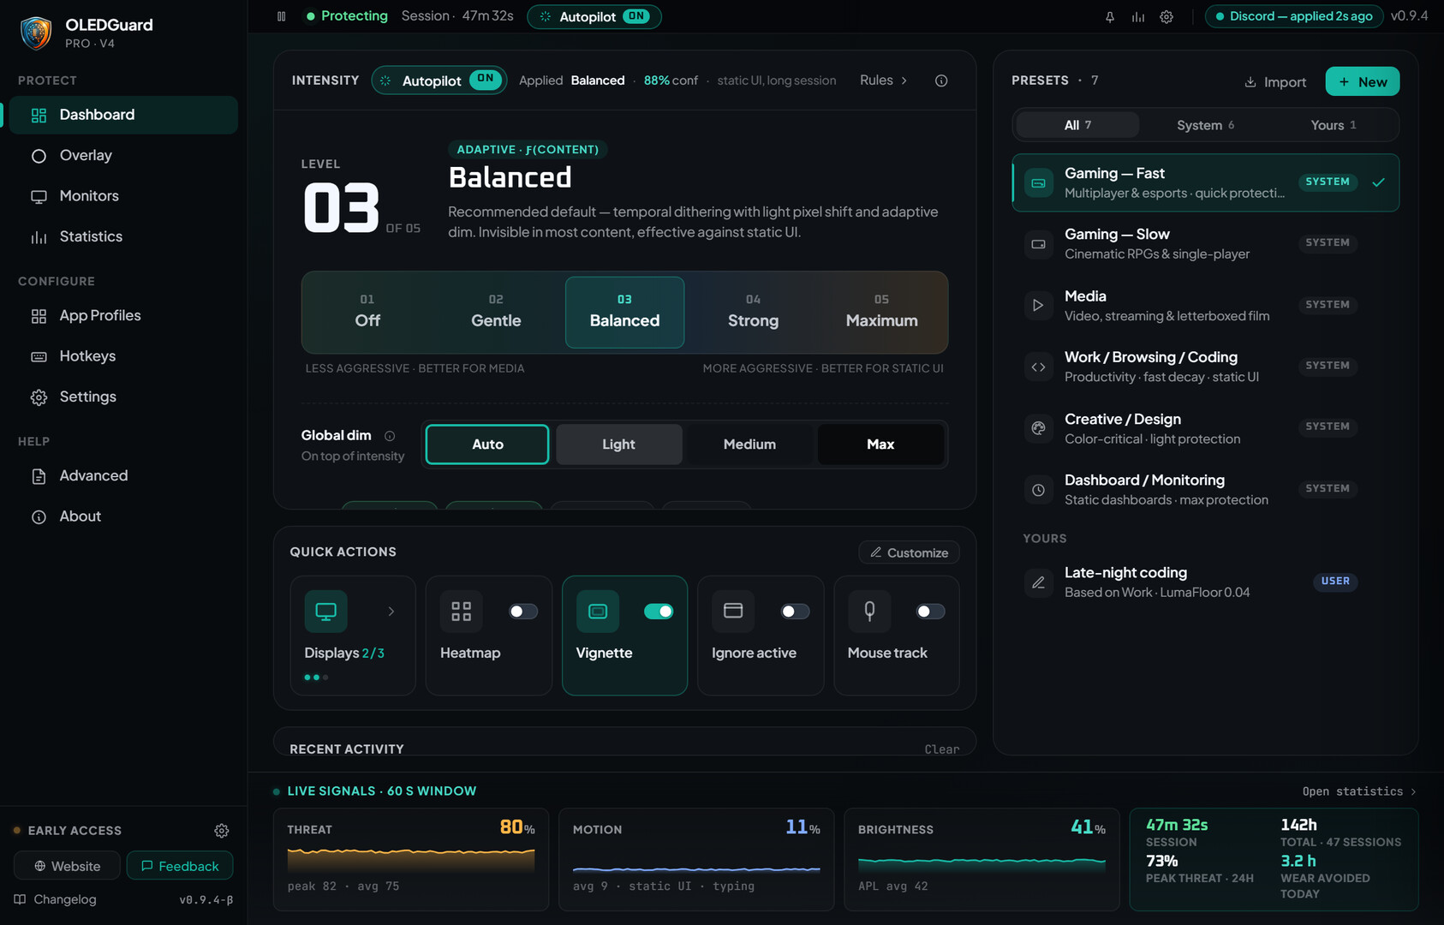Open Early Access gear icon

[x=222, y=831]
